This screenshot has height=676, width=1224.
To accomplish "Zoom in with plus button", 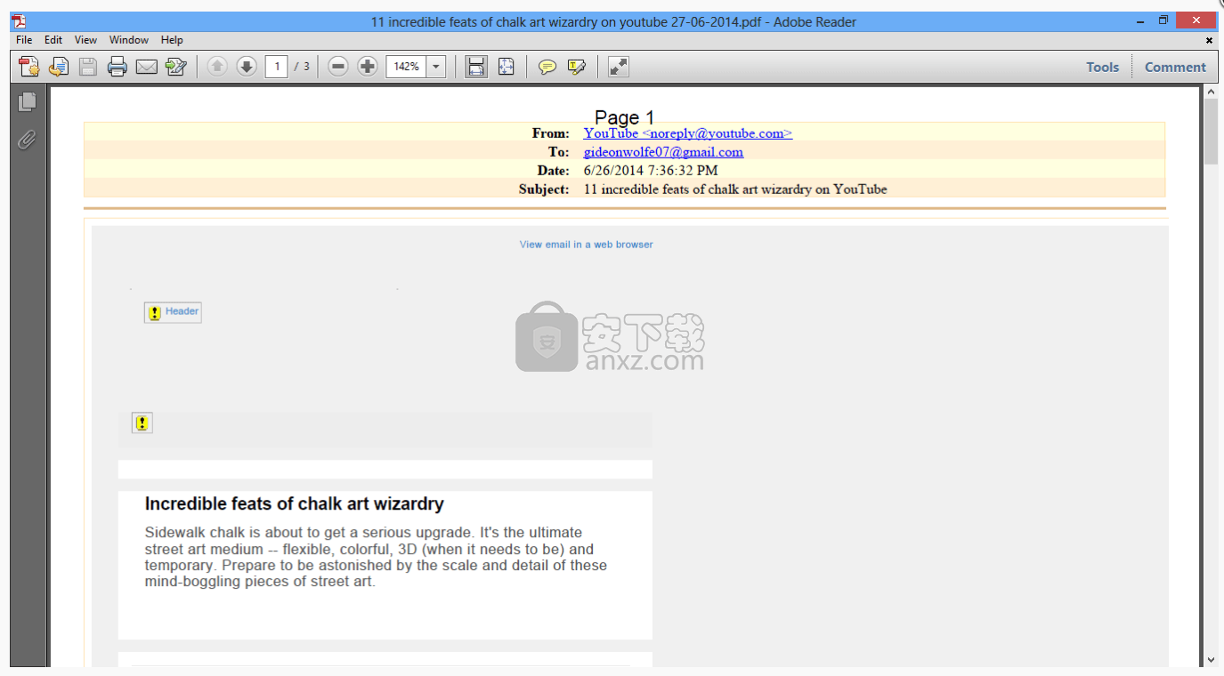I will [368, 66].
